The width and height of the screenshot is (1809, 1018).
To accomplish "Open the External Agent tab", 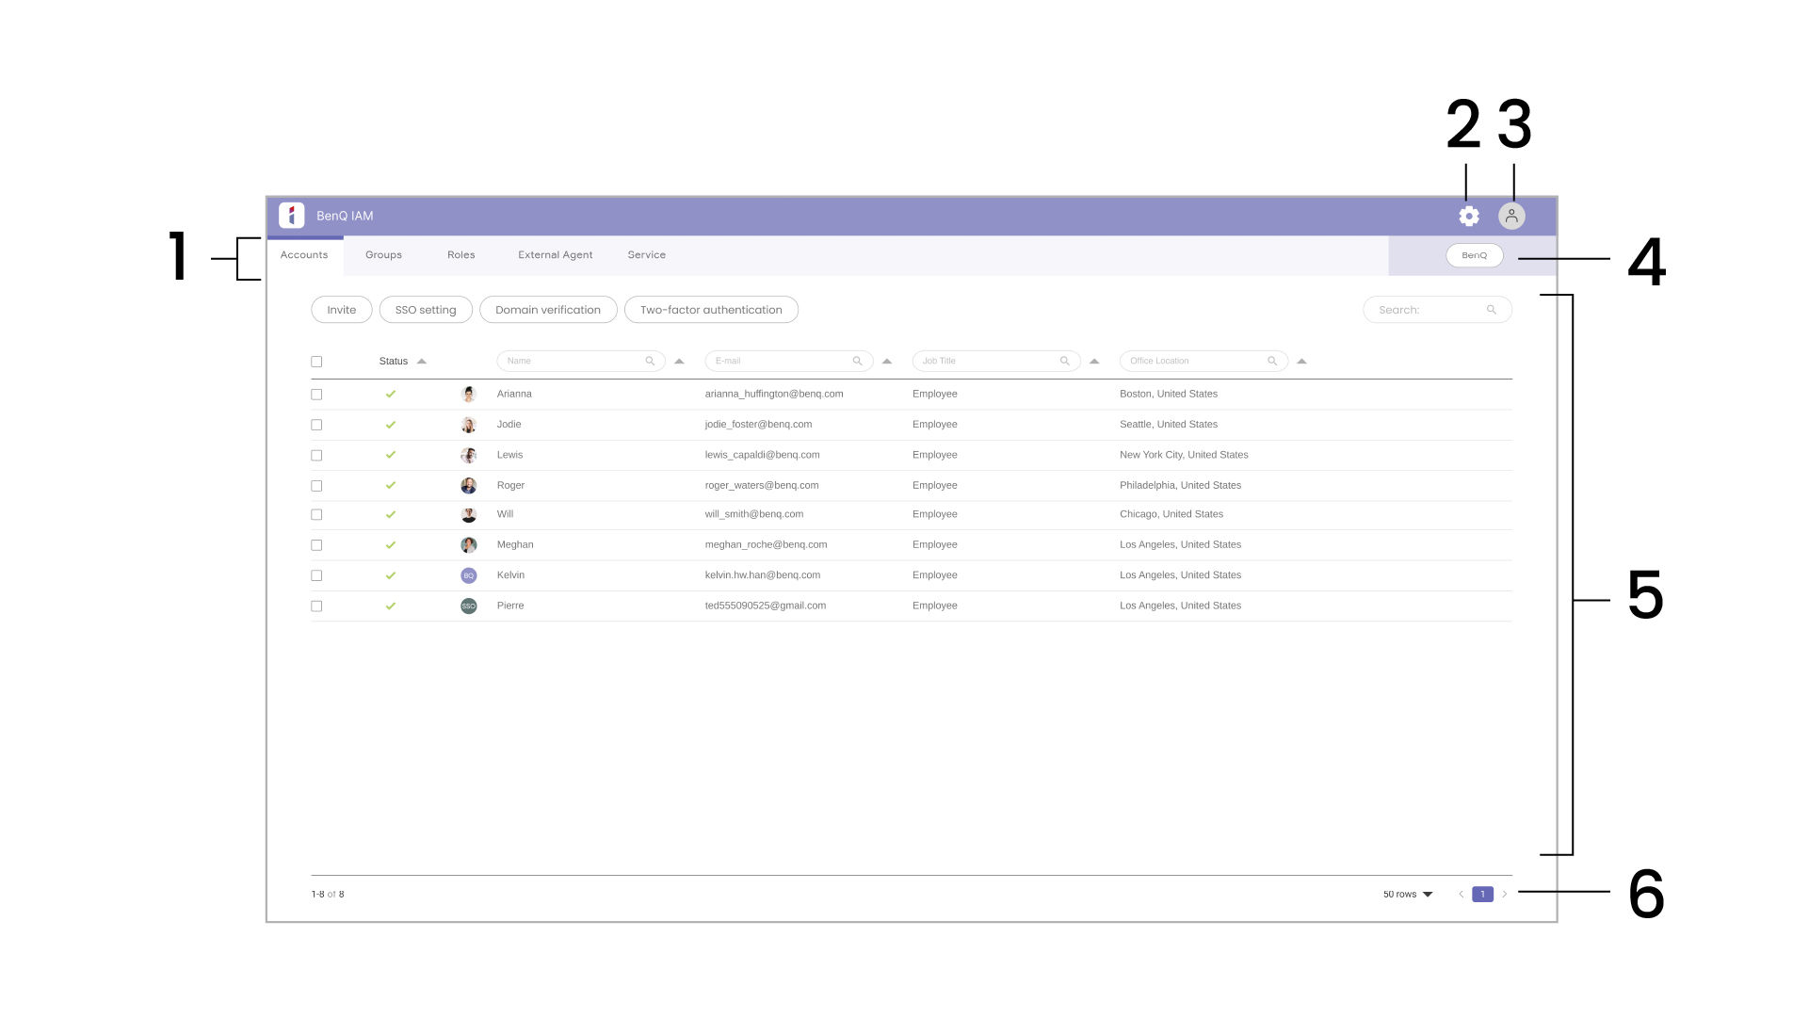I will 555,255.
